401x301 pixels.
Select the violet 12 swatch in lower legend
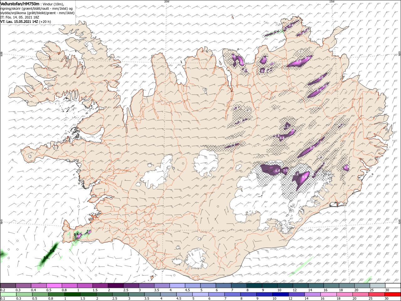296,294
